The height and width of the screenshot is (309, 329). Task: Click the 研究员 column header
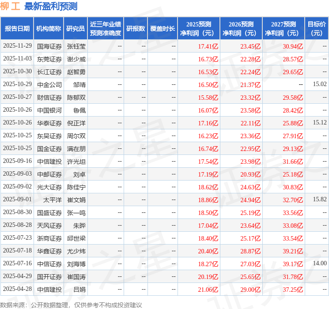coord(76,28)
